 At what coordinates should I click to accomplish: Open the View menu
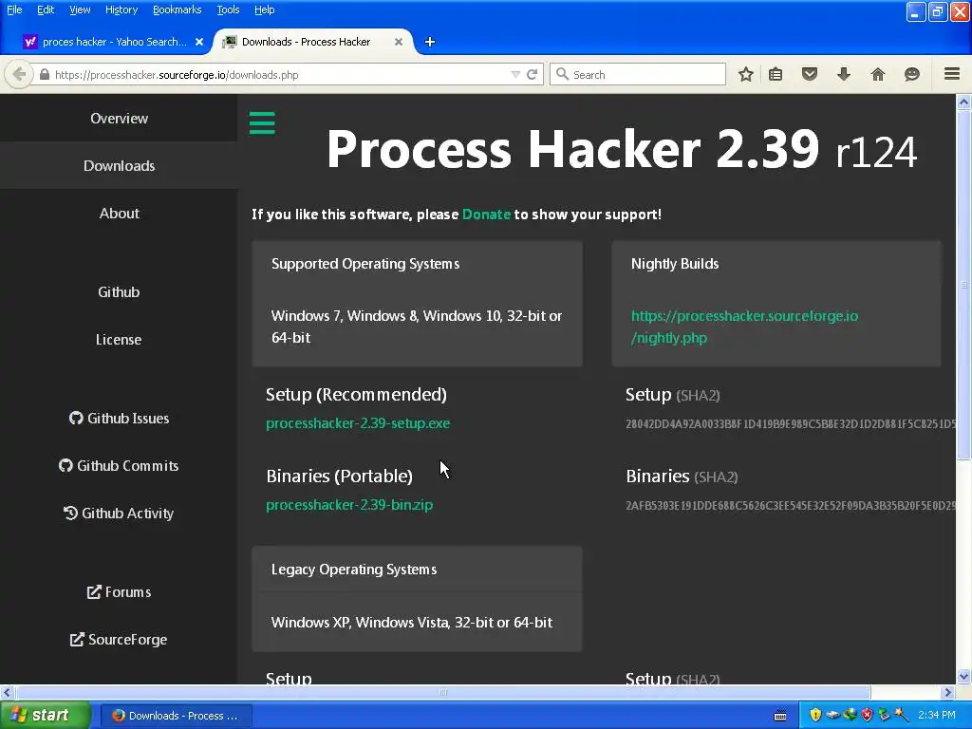80,9
